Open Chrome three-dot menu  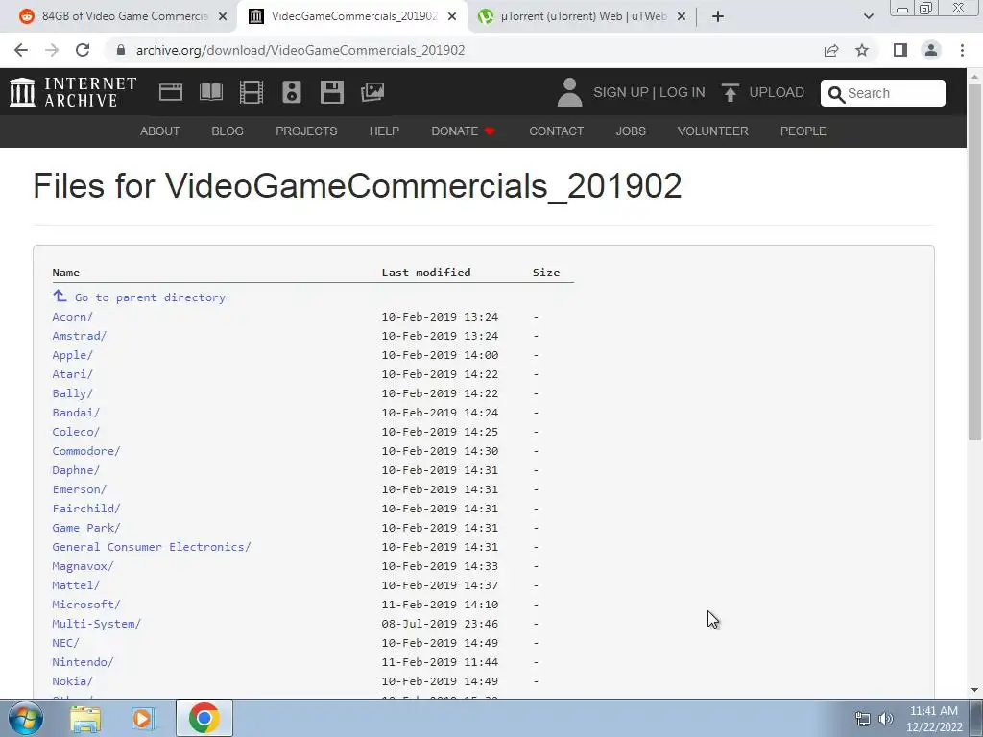pos(962,50)
